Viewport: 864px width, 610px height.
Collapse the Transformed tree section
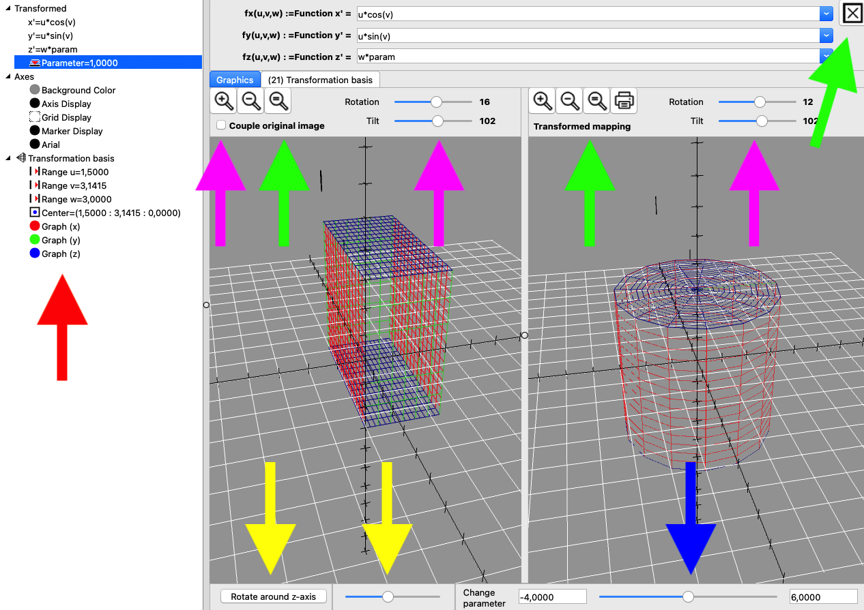tap(8, 8)
